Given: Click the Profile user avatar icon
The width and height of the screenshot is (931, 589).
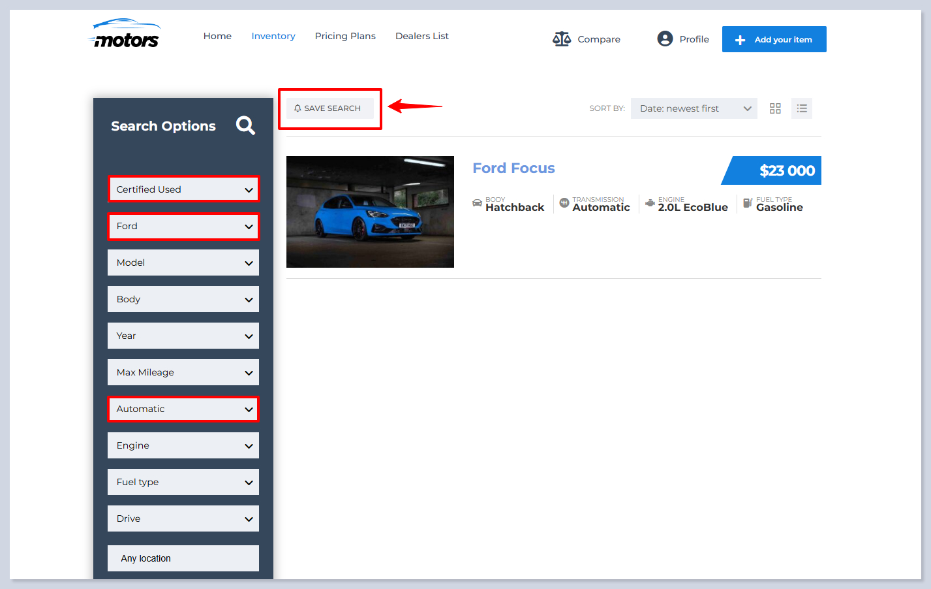Looking at the screenshot, I should tap(665, 39).
